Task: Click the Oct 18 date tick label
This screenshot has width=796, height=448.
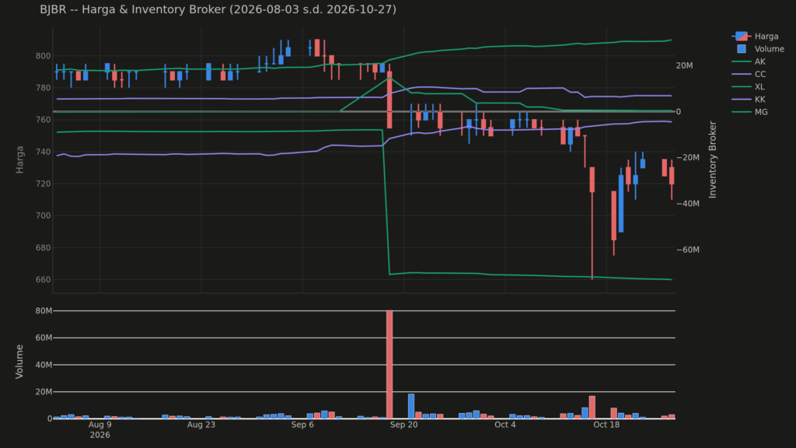Action: tap(606, 425)
